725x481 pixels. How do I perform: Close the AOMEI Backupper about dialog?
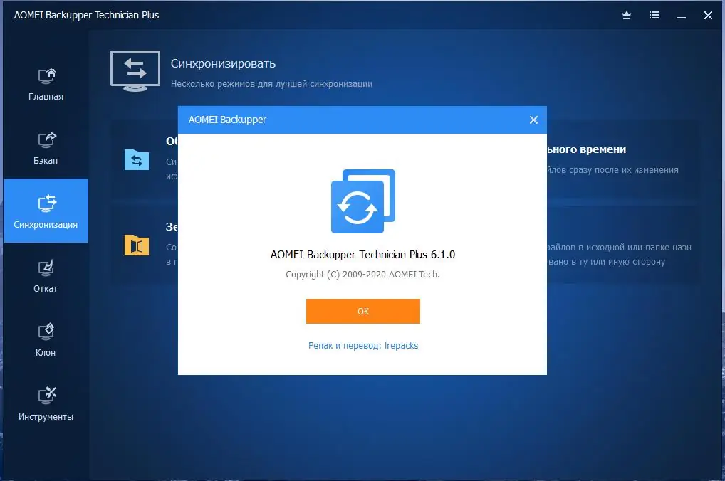pyautogui.click(x=533, y=120)
